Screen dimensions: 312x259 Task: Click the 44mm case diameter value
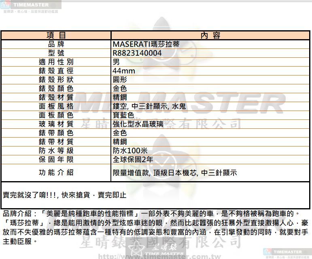124,71
